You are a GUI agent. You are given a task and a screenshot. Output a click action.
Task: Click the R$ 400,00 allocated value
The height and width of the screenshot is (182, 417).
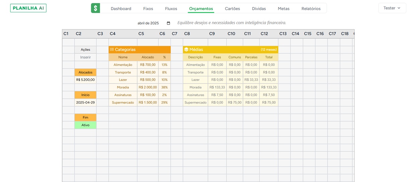pos(148,72)
